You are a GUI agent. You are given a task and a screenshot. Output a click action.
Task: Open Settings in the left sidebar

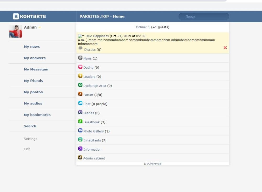(30, 139)
